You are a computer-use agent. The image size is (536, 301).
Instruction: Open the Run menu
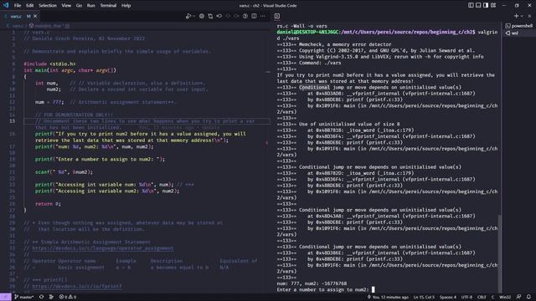(x=91, y=6)
